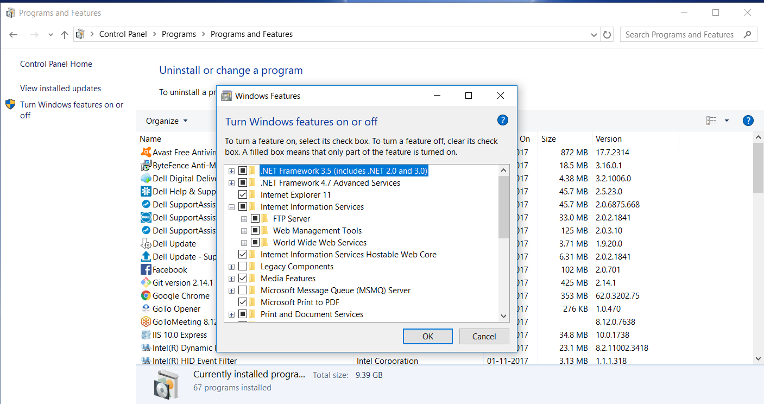Viewport: 764px width, 404px height.
Task: Sort the program list by Name column
Action: (x=150, y=139)
